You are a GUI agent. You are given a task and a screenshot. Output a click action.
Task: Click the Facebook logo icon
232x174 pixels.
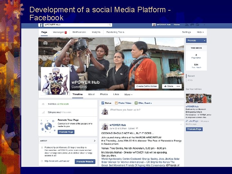(41, 25)
